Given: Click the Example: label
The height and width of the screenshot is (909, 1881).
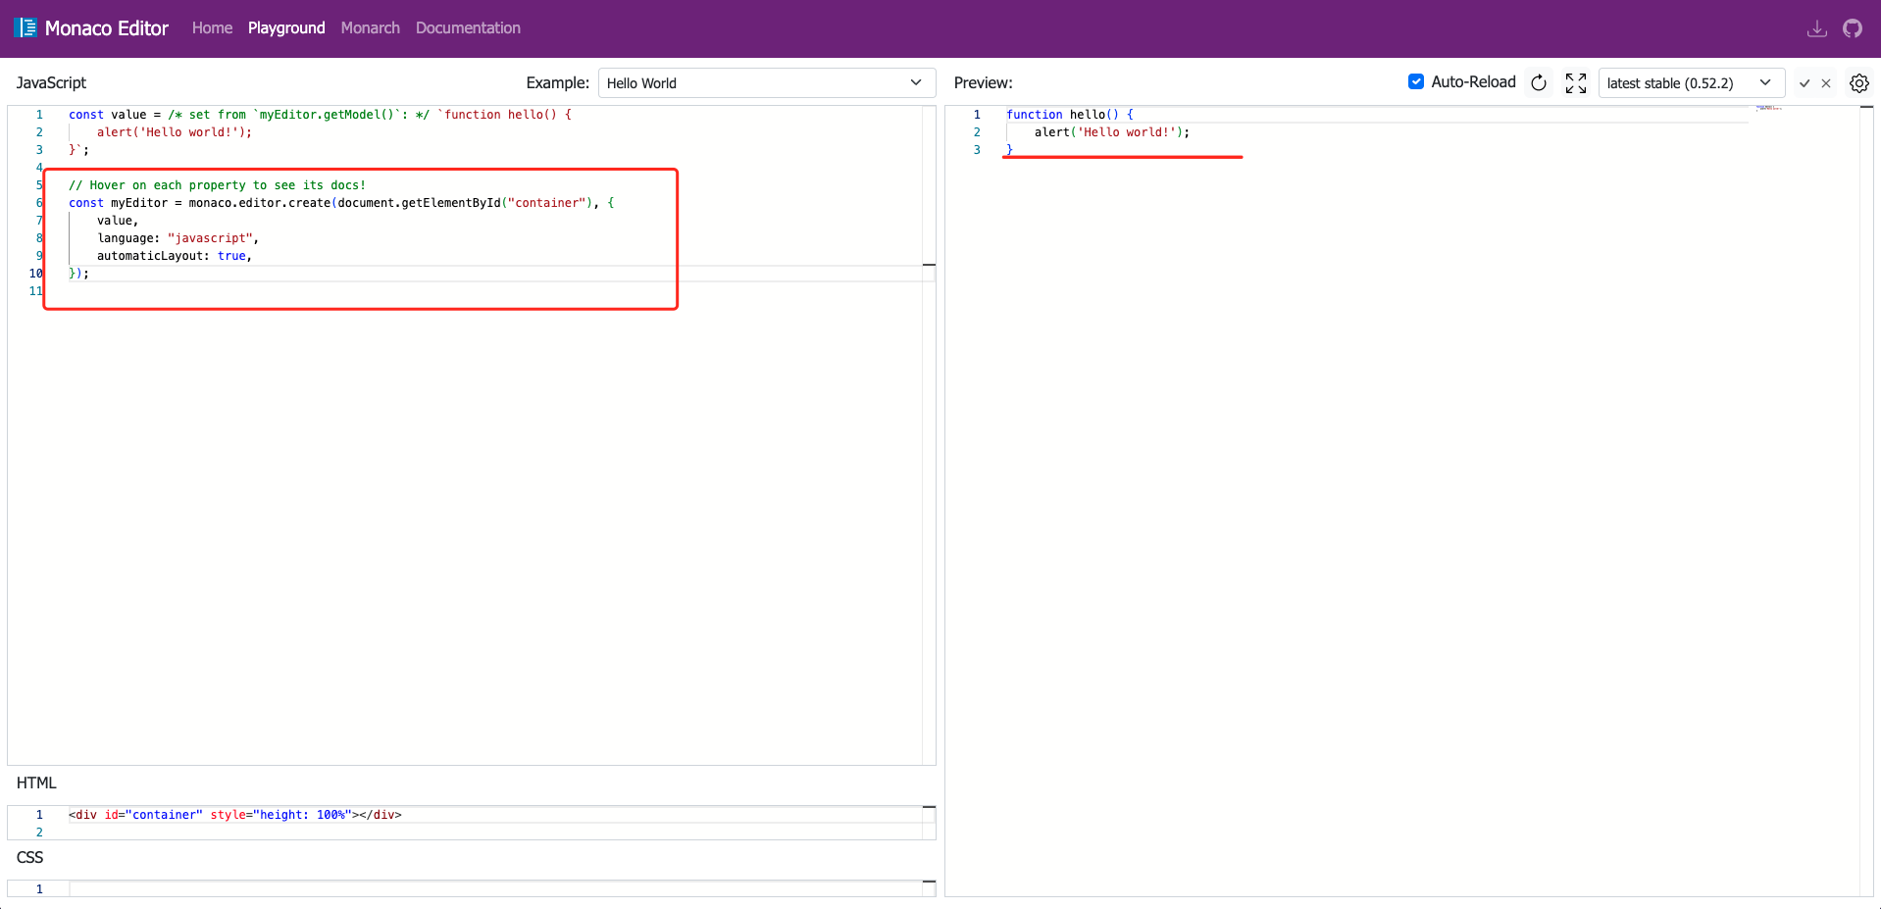Looking at the screenshot, I should tap(557, 83).
